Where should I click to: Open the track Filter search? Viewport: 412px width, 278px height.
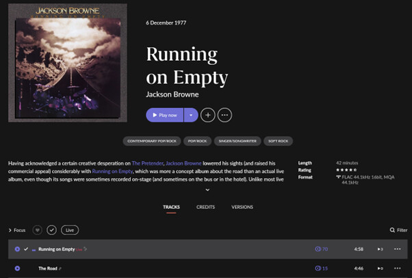398,230
